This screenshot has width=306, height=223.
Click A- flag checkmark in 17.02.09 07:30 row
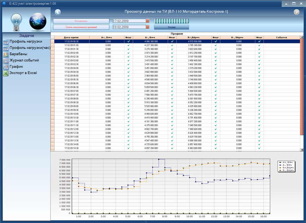point(172,95)
